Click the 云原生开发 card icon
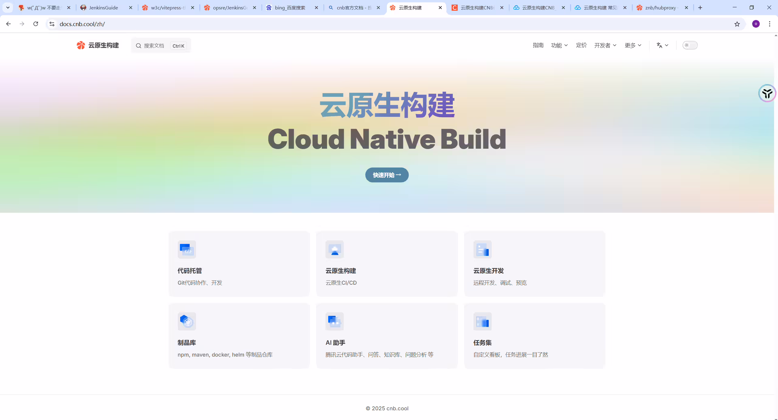778x420 pixels. (482, 249)
